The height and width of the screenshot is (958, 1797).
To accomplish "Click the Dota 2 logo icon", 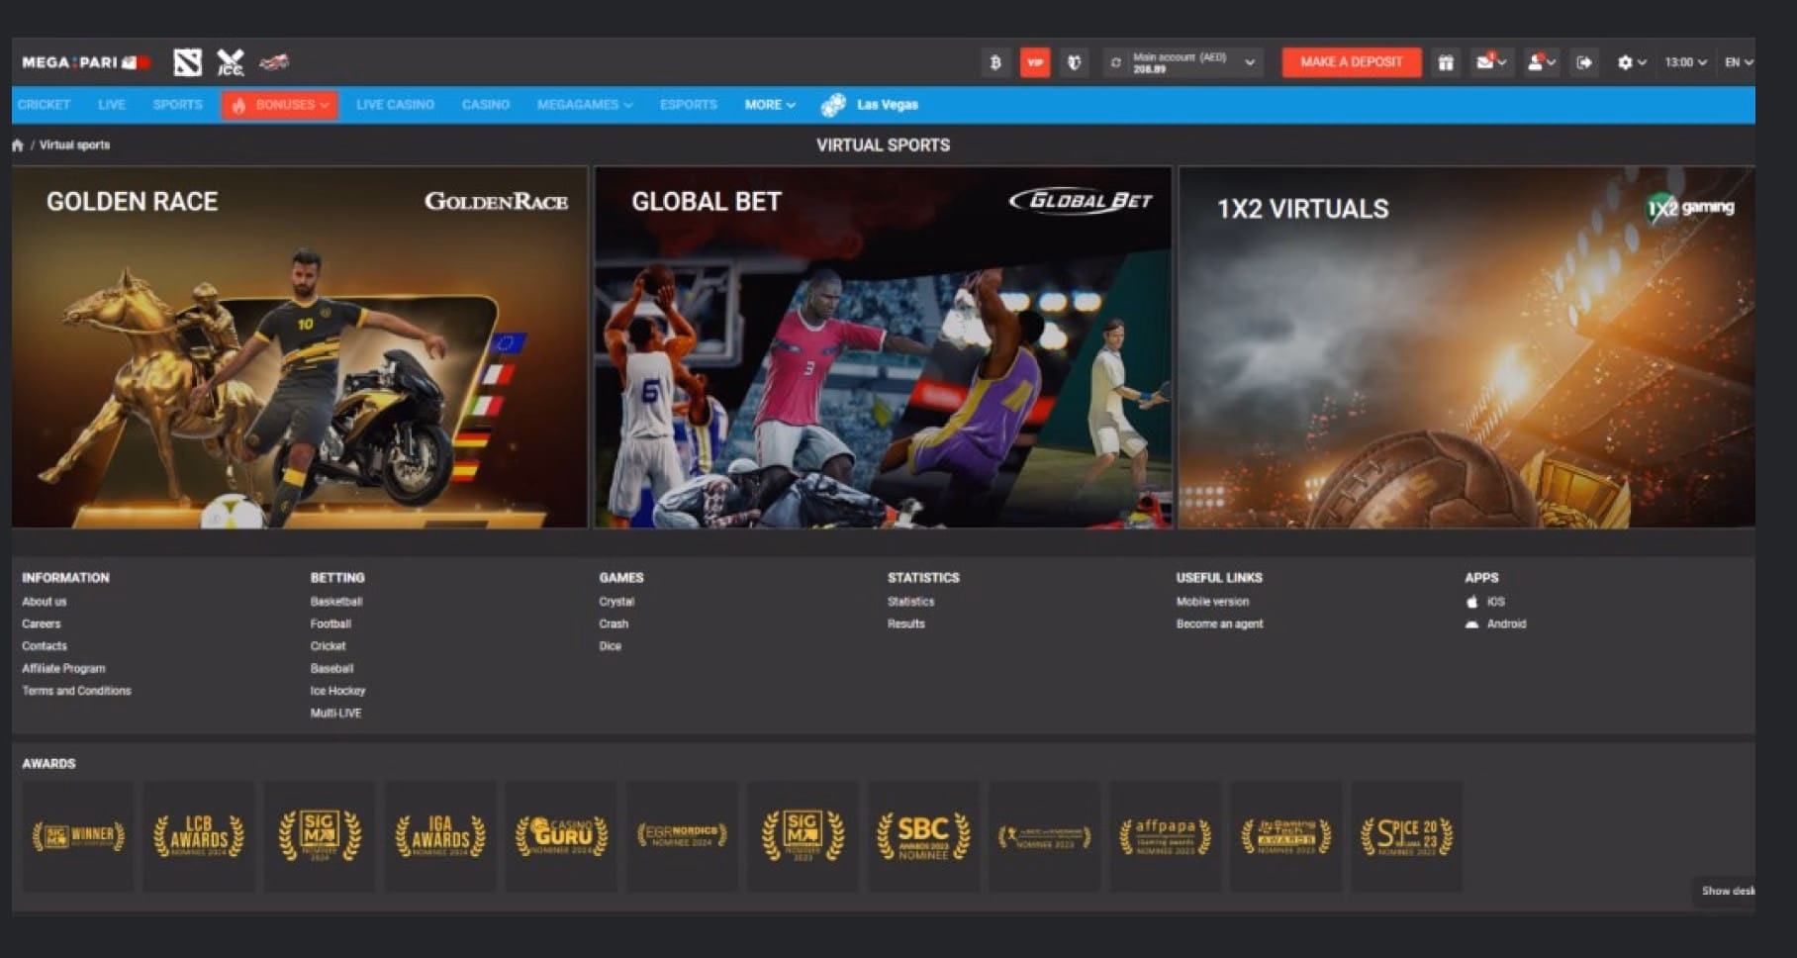I will pos(187,62).
